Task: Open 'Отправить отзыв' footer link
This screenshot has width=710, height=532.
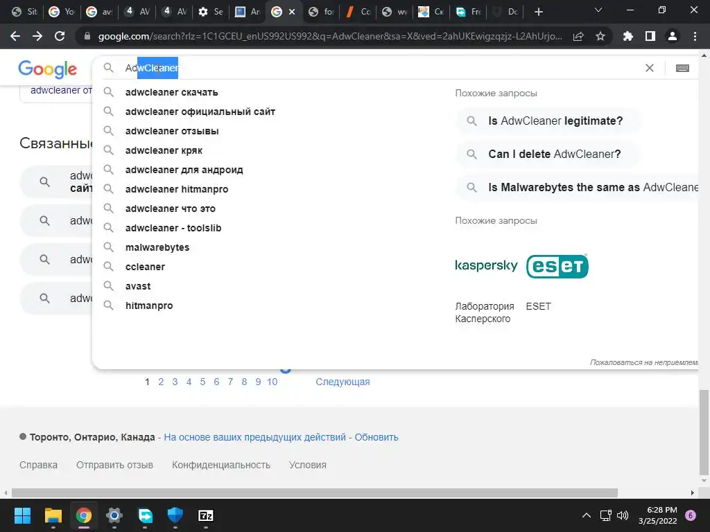Action: (x=114, y=465)
